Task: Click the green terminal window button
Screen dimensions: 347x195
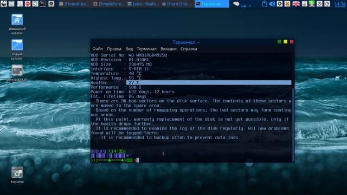Action: [x=279, y=42]
